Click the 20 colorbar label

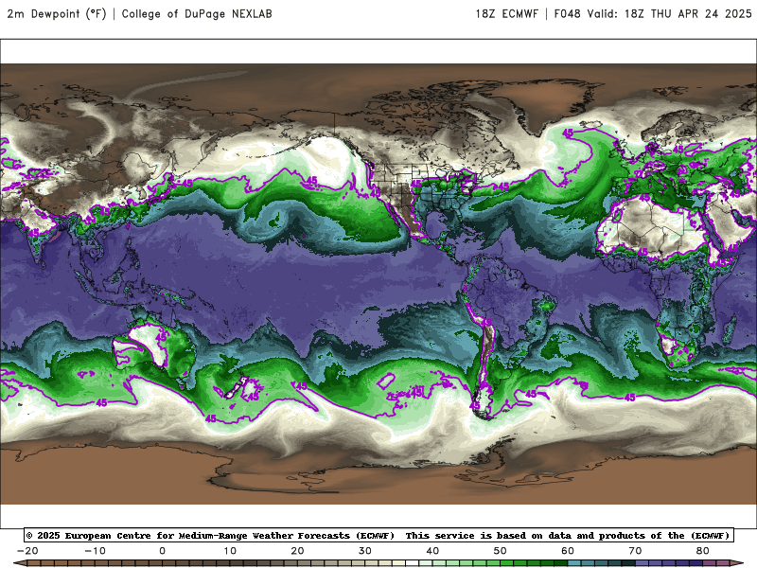coord(297,551)
